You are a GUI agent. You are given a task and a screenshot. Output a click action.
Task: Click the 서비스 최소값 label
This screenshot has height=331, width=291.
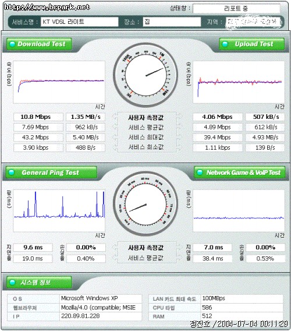[146, 147]
